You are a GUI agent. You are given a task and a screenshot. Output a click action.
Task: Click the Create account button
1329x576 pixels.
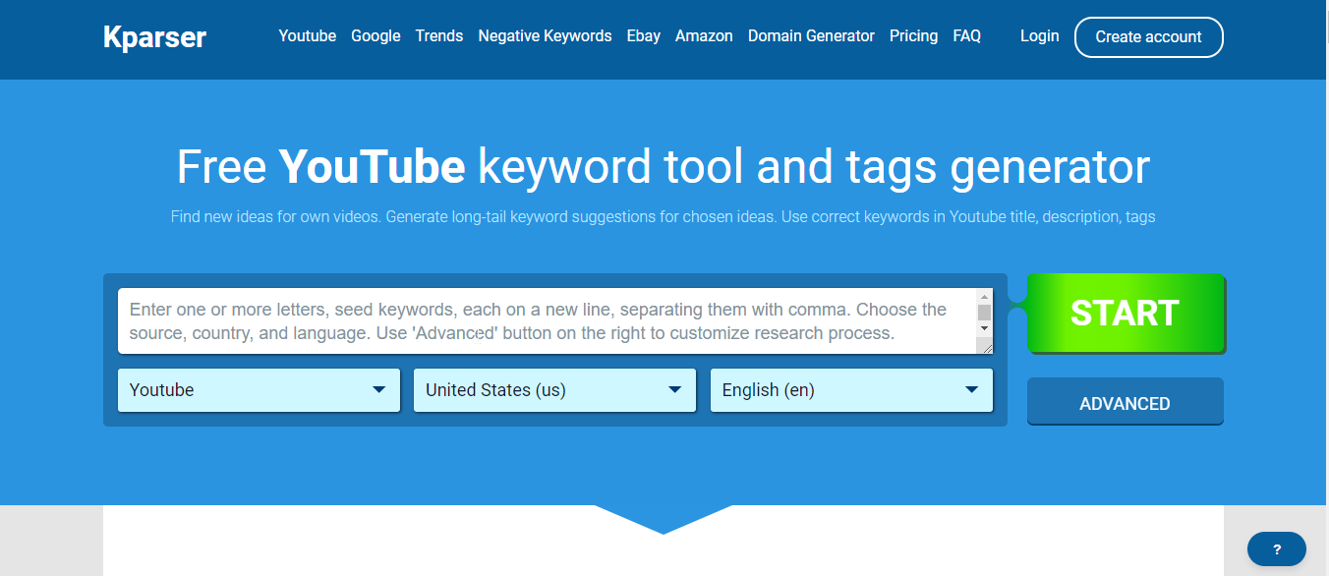pos(1148,37)
